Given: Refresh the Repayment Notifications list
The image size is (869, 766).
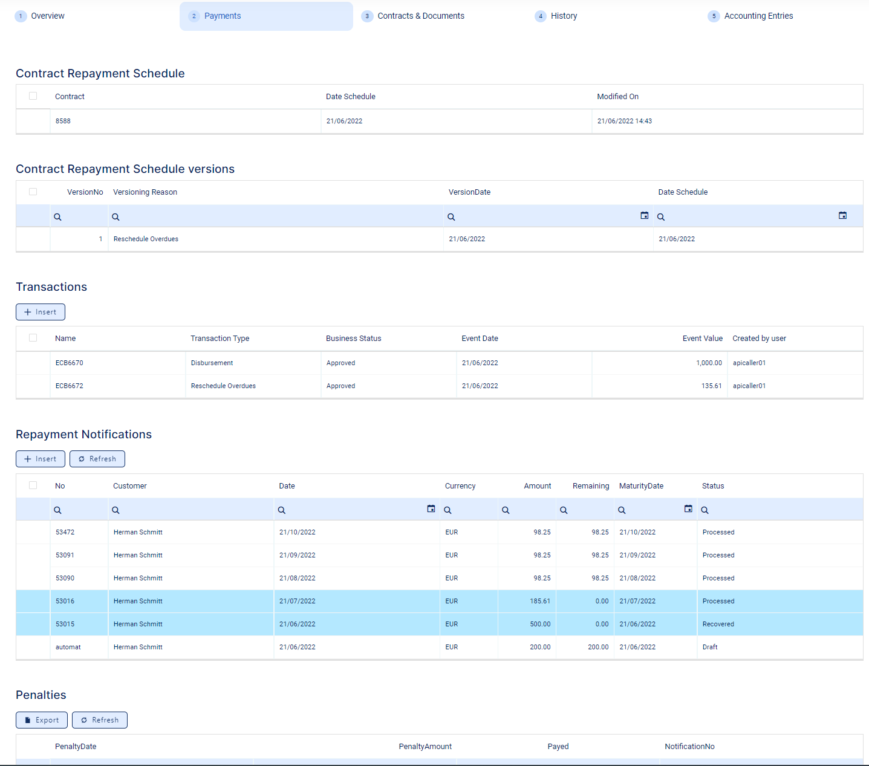Looking at the screenshot, I should (x=97, y=459).
